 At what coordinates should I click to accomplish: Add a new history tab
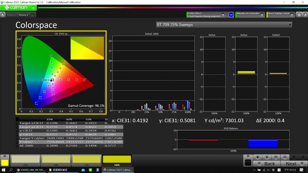32,15
